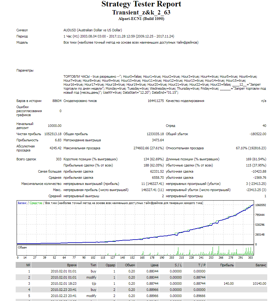Click the "Смоделировано тиков" label
278x301 pixels.
[x=80, y=101]
